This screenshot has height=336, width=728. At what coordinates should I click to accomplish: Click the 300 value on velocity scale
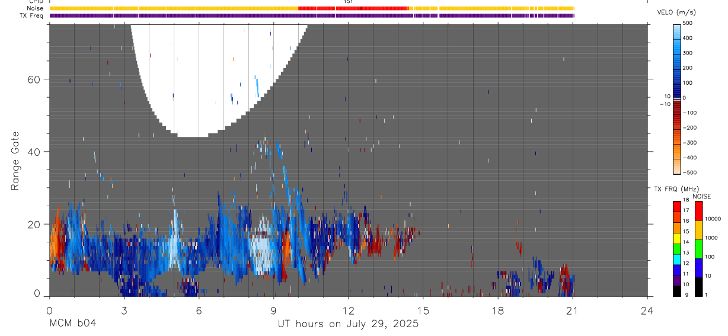pos(688,53)
